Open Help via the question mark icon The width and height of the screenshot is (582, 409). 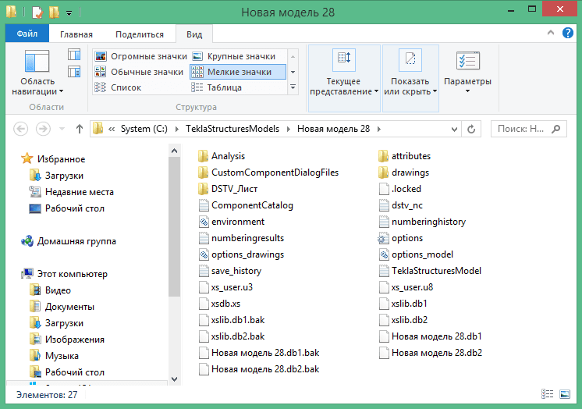coord(567,33)
